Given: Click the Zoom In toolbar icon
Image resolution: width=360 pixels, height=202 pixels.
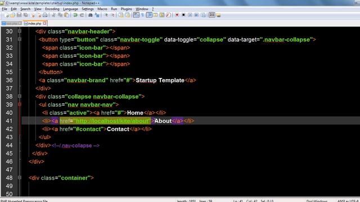Looking at the screenshot, I should (x=106, y=15).
